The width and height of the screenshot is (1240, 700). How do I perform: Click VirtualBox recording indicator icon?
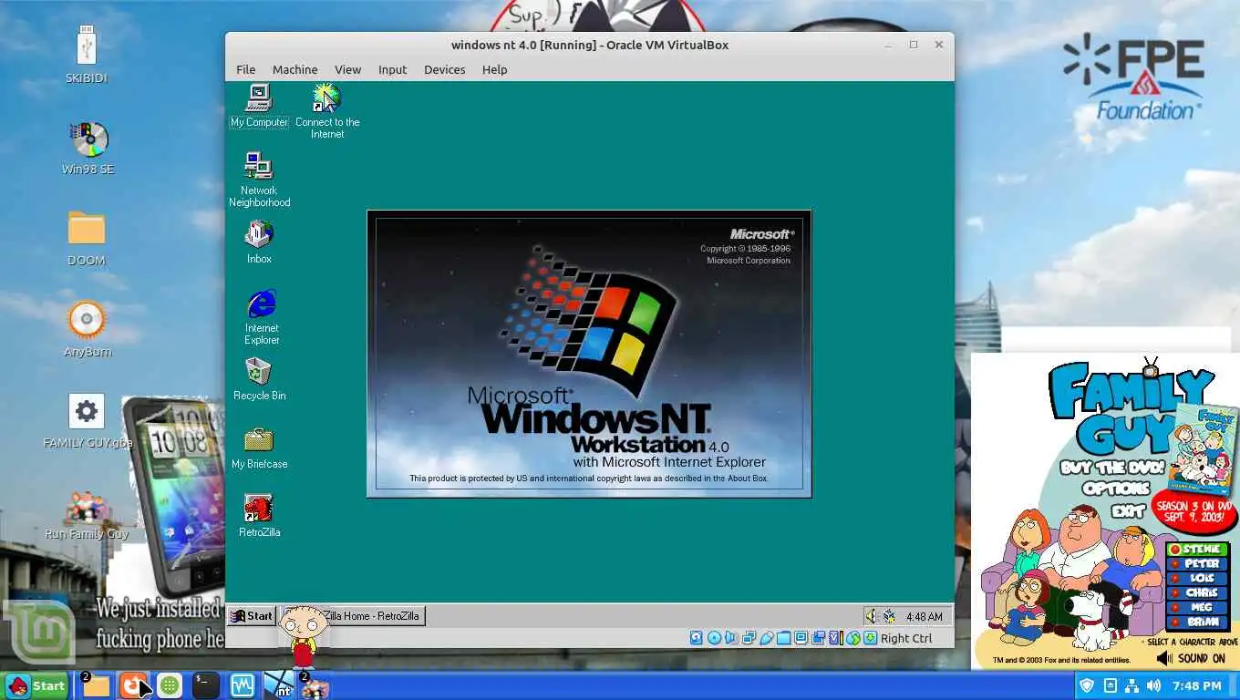coord(819,638)
